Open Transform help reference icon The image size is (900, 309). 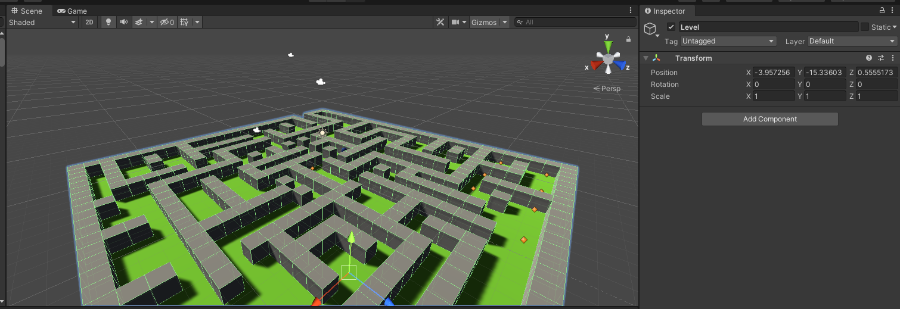tap(869, 58)
